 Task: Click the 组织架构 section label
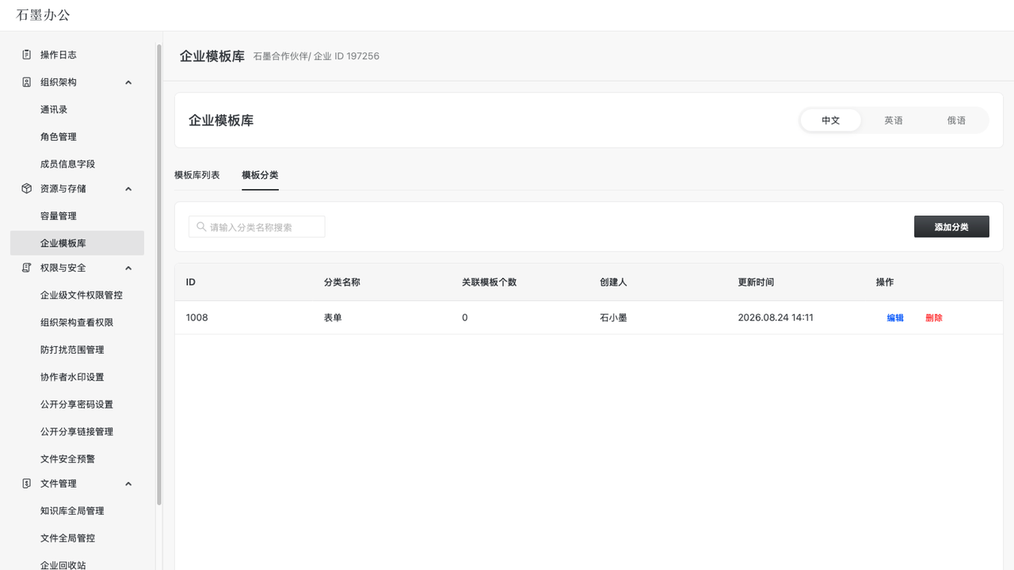point(59,82)
